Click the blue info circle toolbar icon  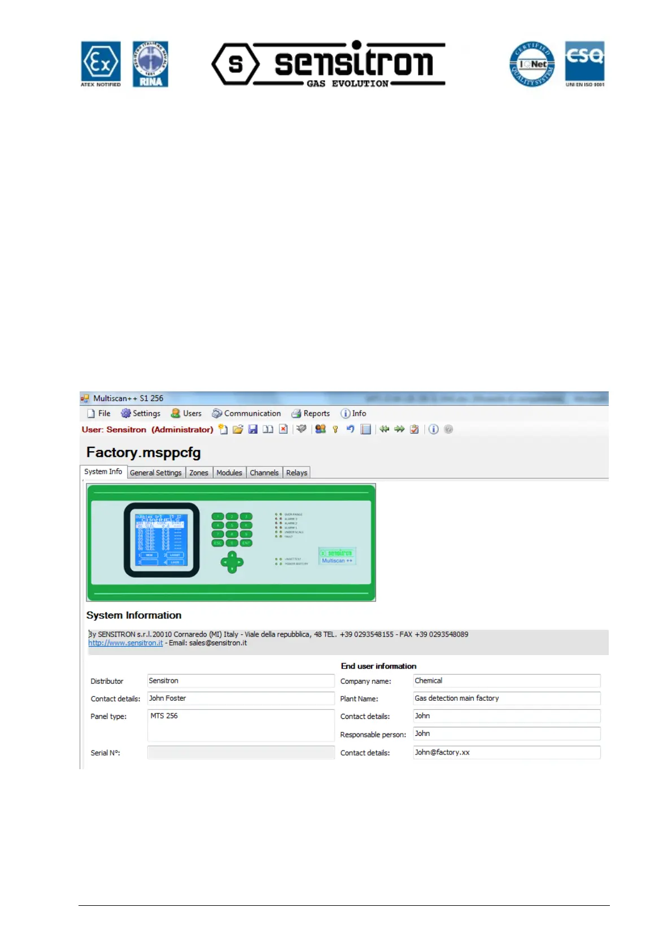pos(434,429)
